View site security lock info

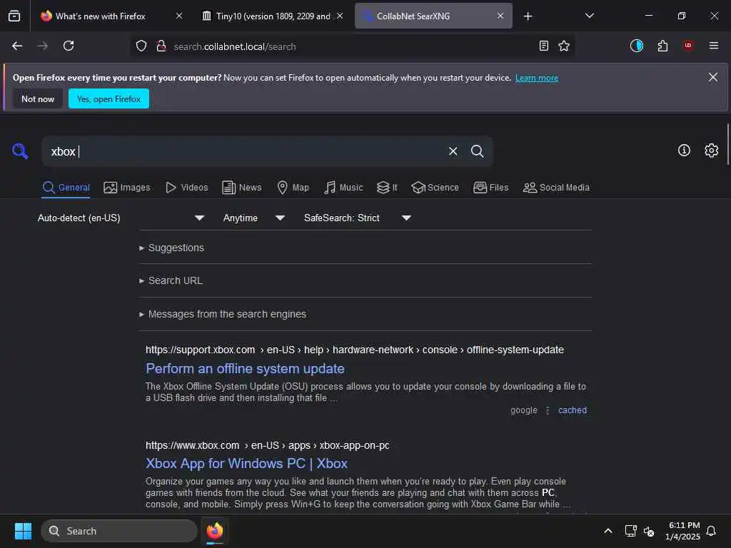[161, 46]
